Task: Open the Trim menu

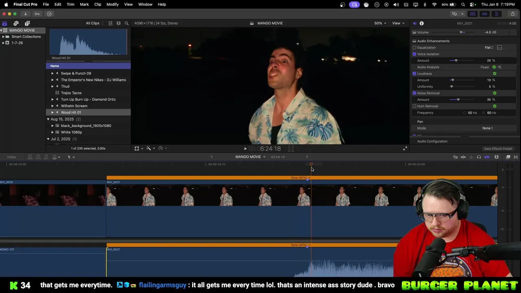Action: 70,4
